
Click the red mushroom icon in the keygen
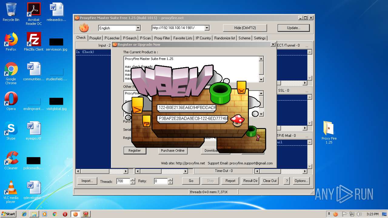(x=237, y=120)
